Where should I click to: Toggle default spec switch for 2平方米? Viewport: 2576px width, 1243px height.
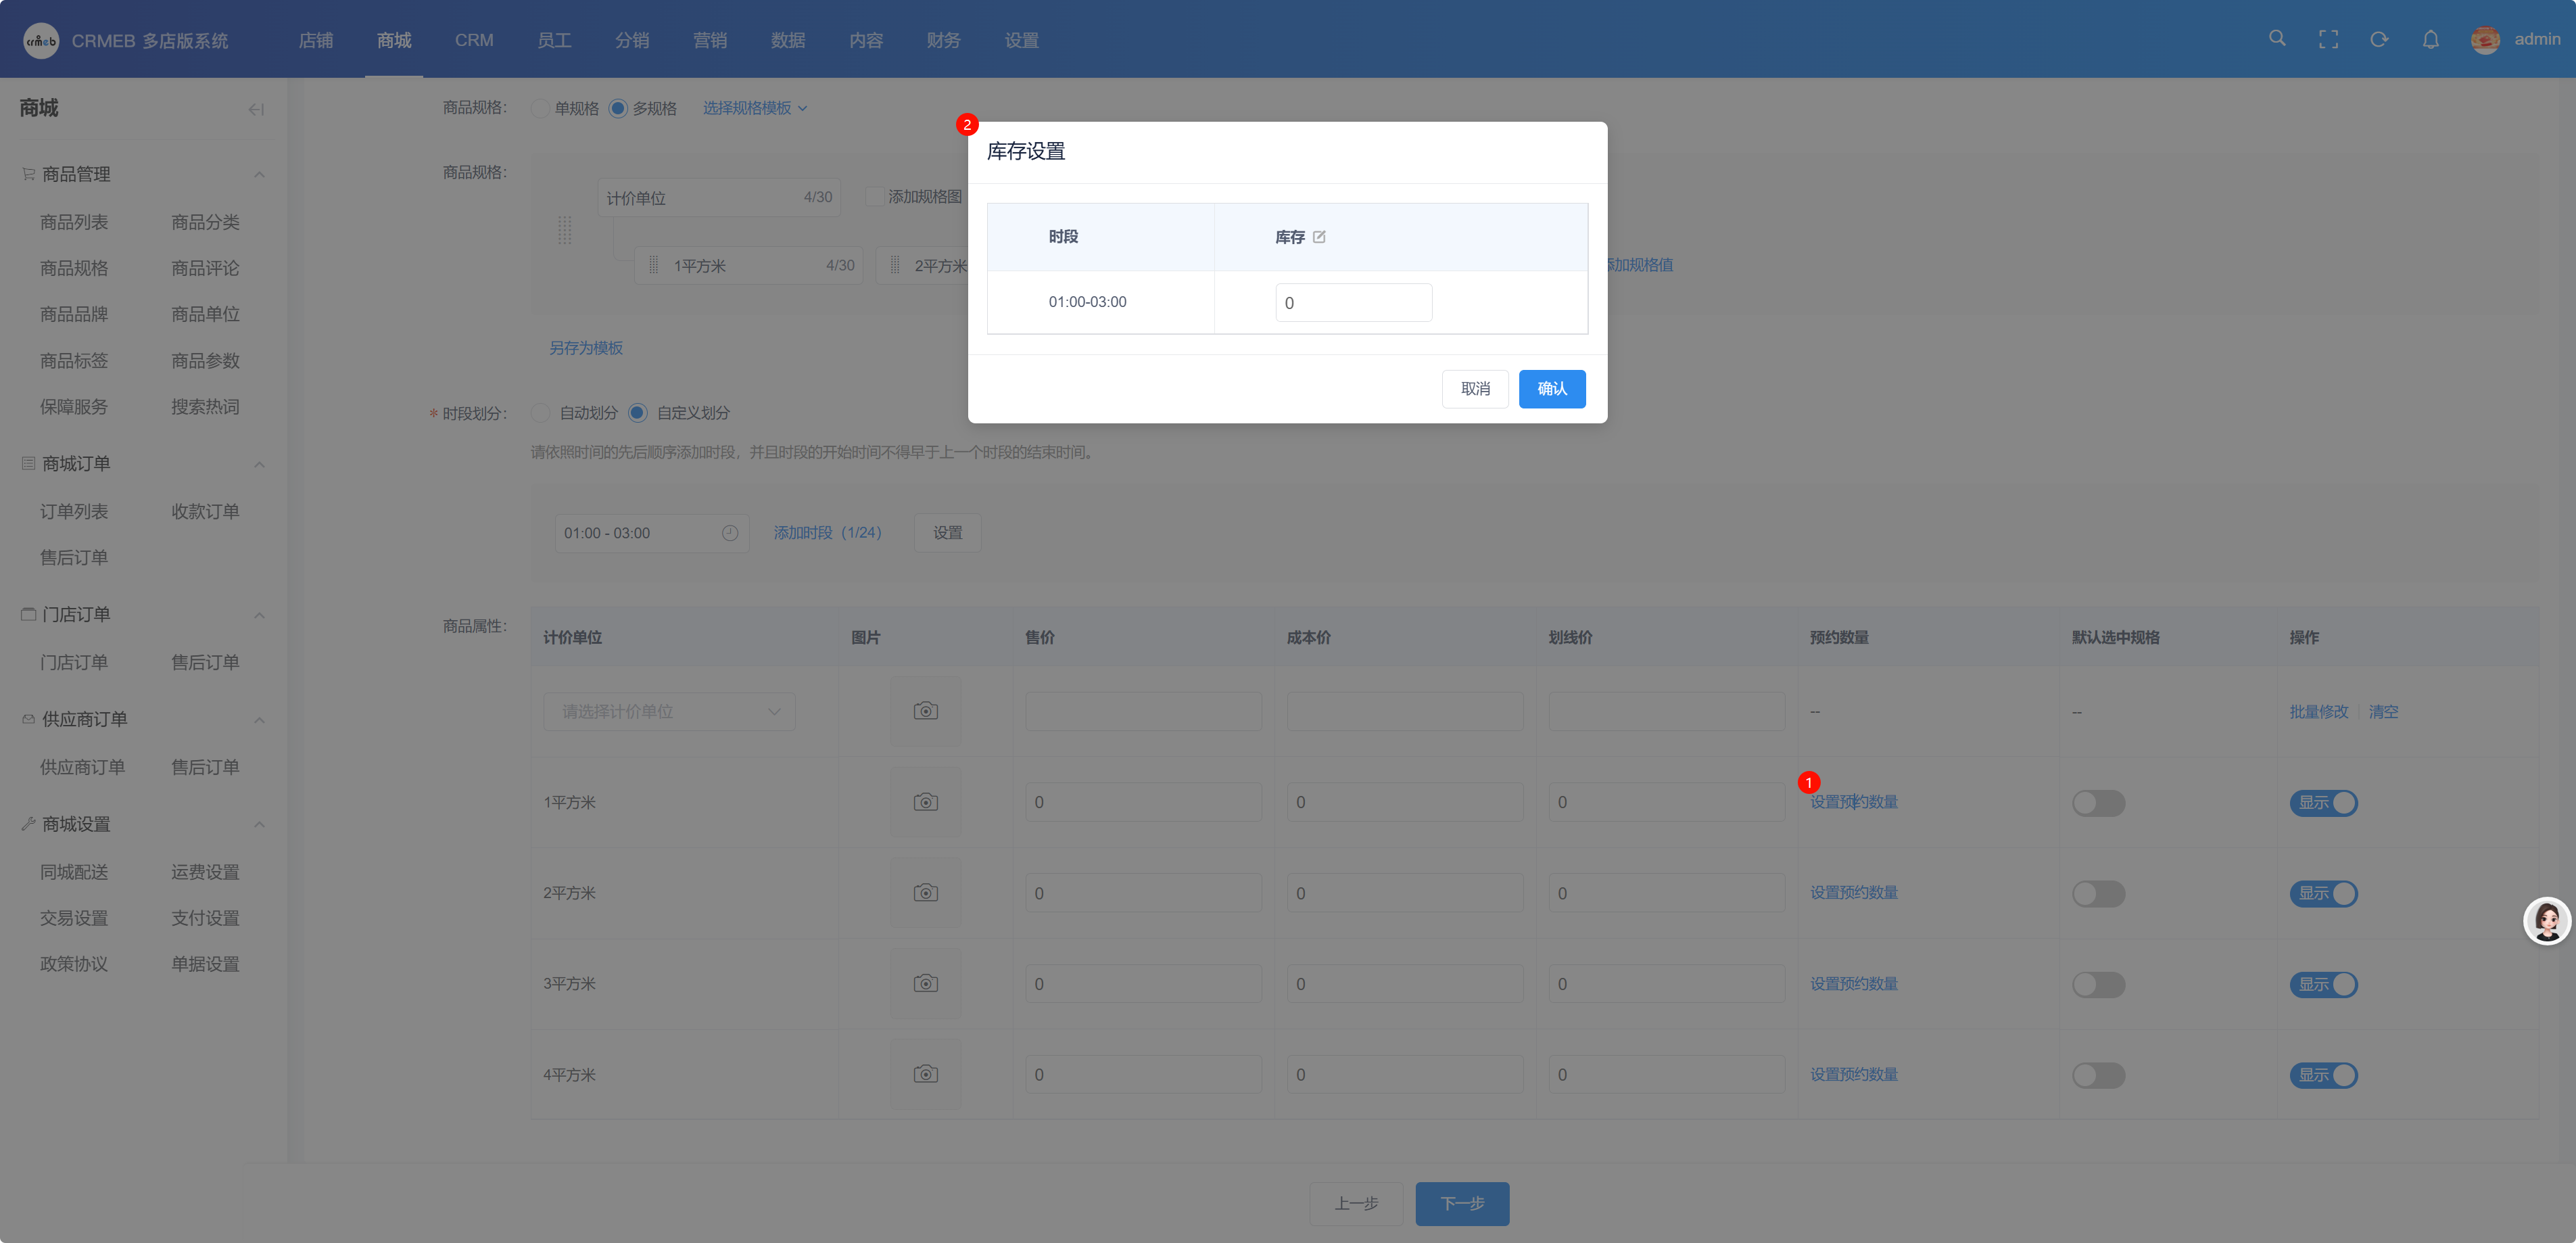(2098, 893)
